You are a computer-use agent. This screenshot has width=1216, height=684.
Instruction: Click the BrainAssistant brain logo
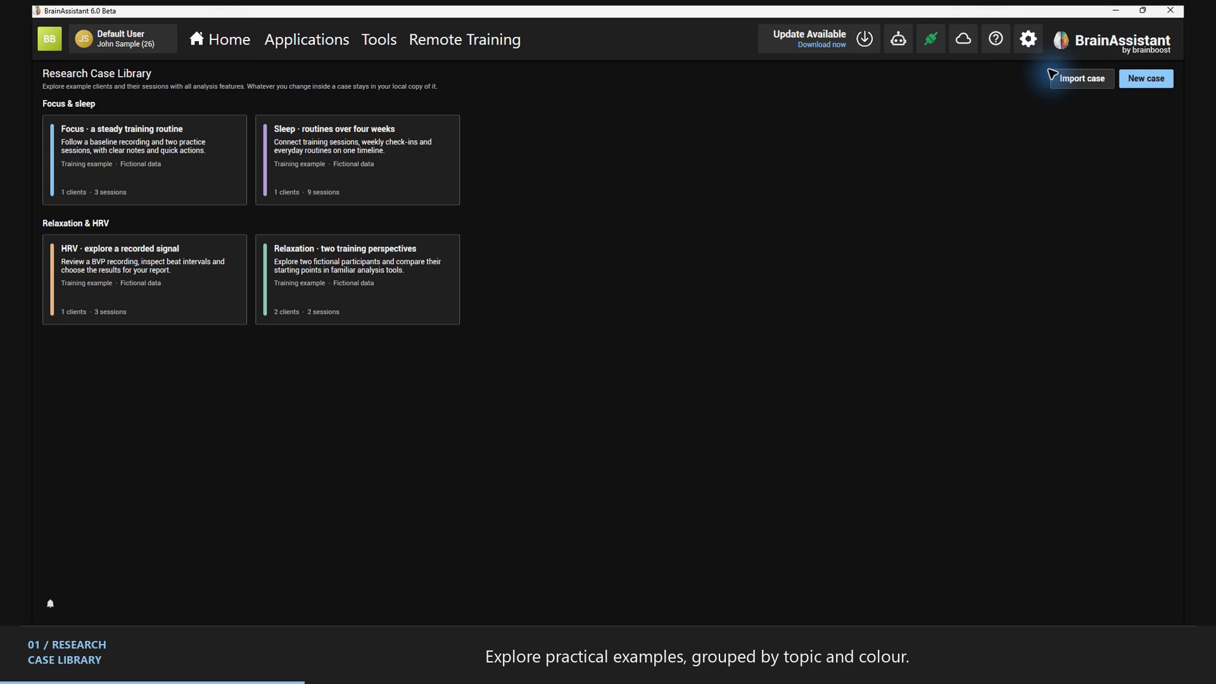(x=1061, y=41)
